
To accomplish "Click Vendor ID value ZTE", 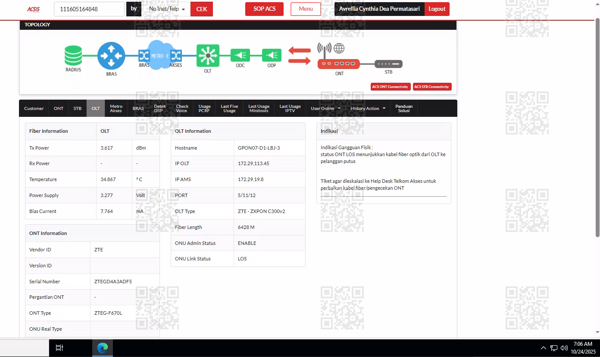I will [99, 250].
